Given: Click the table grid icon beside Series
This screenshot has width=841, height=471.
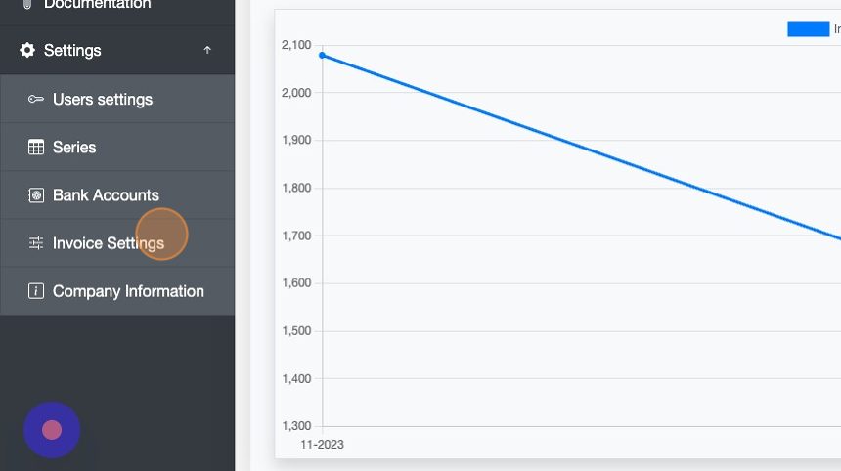Looking at the screenshot, I should pyautogui.click(x=36, y=148).
